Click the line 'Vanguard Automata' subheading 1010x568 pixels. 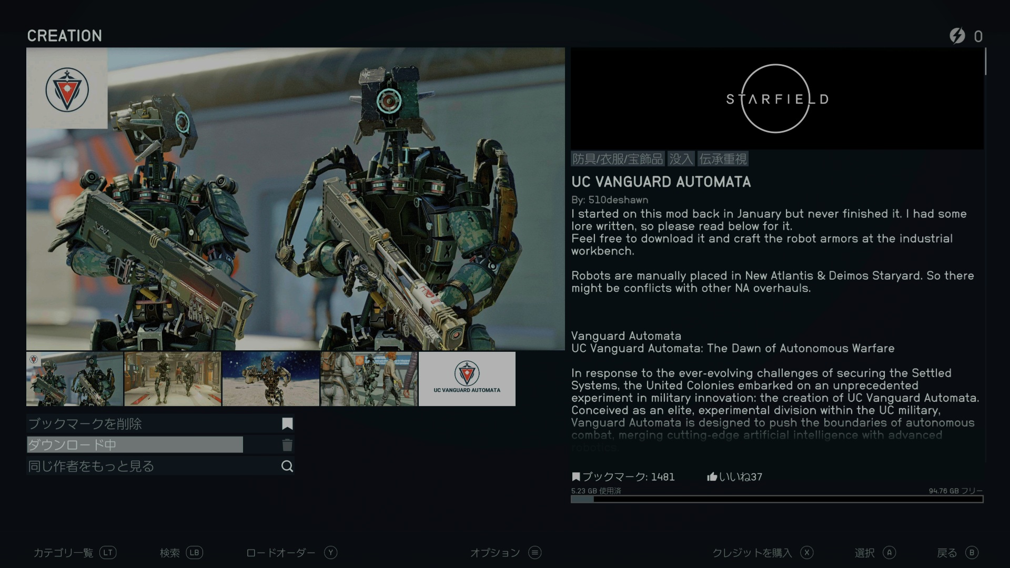[626, 336]
